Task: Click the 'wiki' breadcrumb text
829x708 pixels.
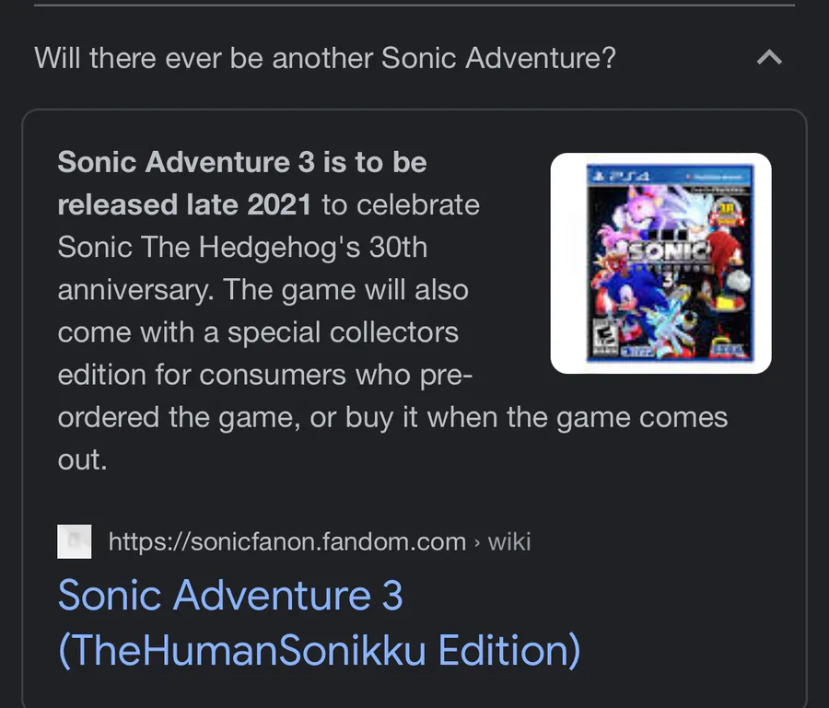Action: [x=508, y=541]
